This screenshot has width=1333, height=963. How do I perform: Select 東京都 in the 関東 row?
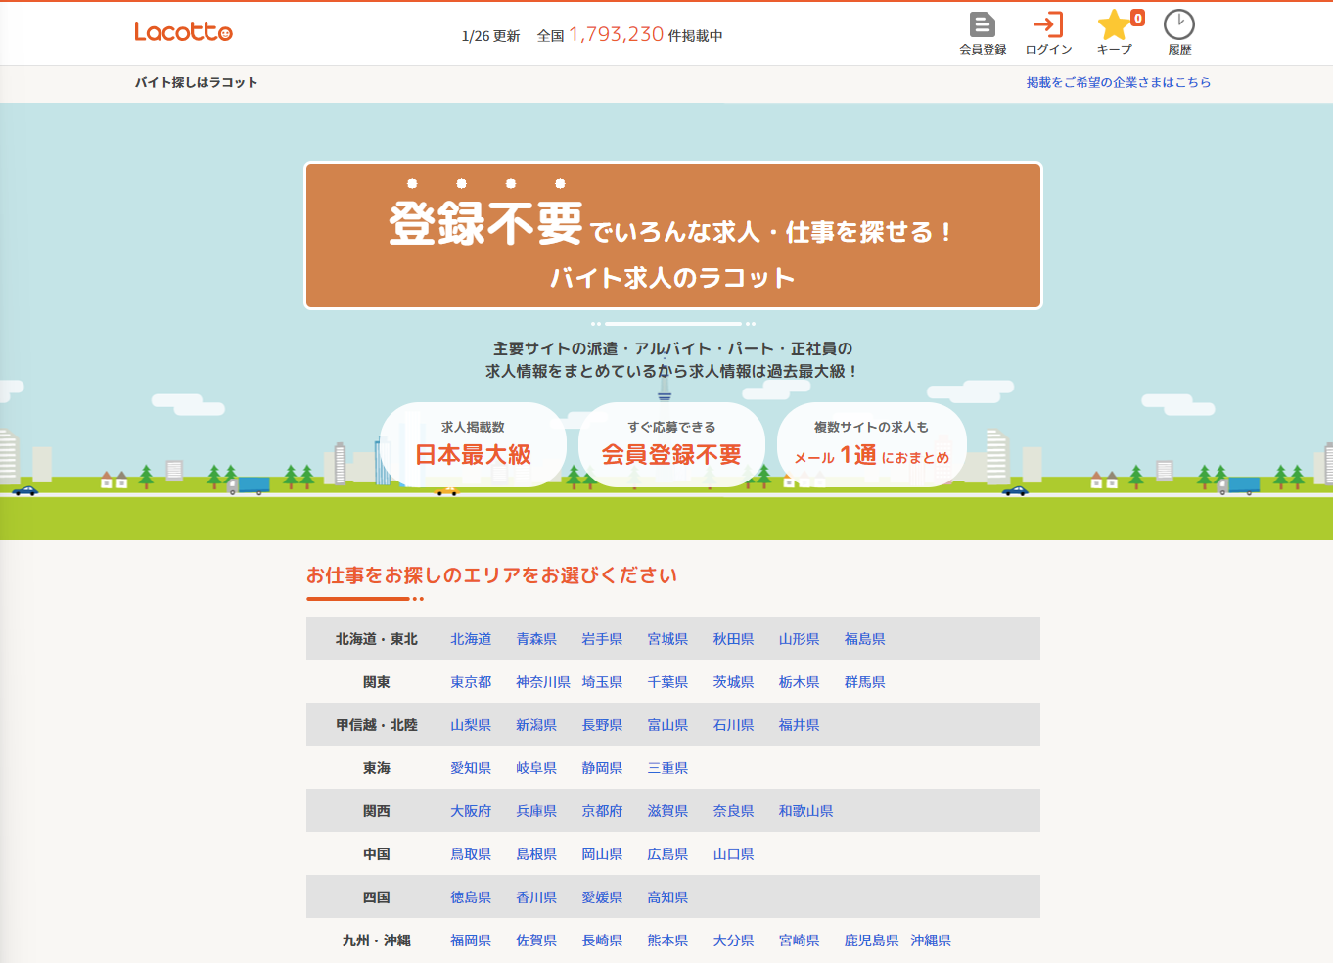point(471,681)
